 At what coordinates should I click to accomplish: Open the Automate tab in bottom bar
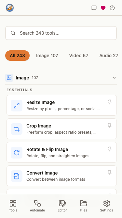coord(37,206)
